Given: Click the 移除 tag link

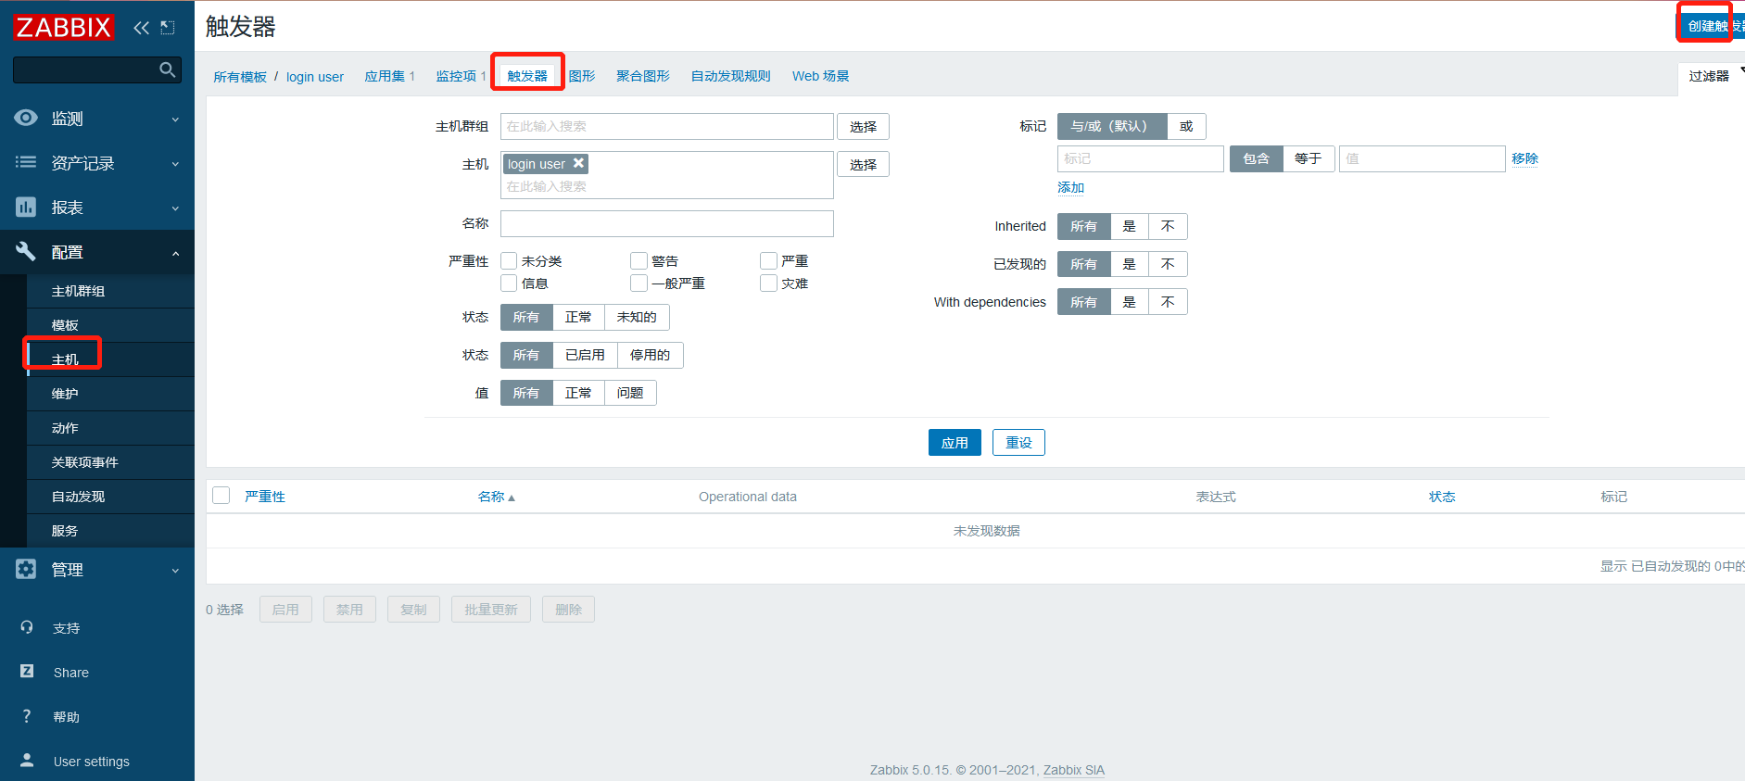Looking at the screenshot, I should coord(1524,158).
